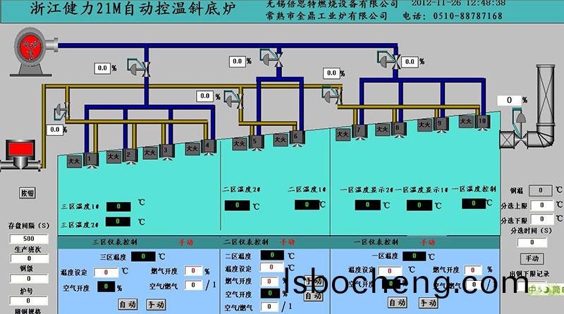Toggle 大火 indicator beside burner 7
Viewport: 564px width, 314px height.
tap(343, 134)
